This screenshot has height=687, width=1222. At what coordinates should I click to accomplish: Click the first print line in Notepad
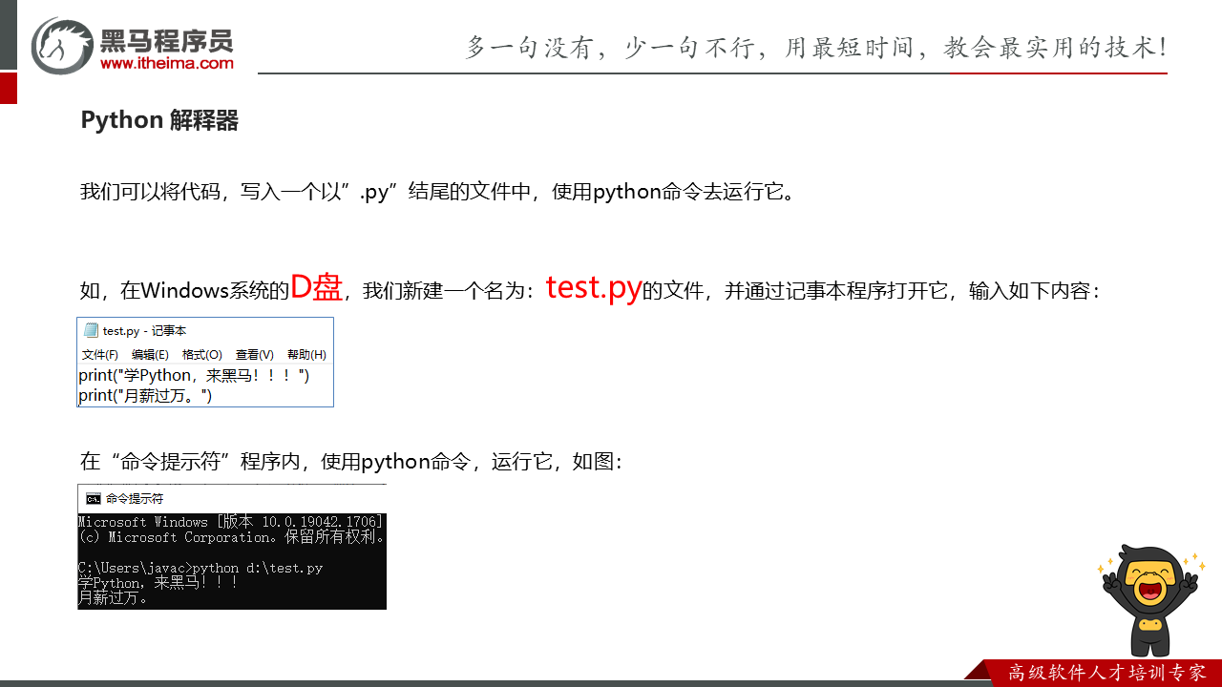tap(194, 376)
